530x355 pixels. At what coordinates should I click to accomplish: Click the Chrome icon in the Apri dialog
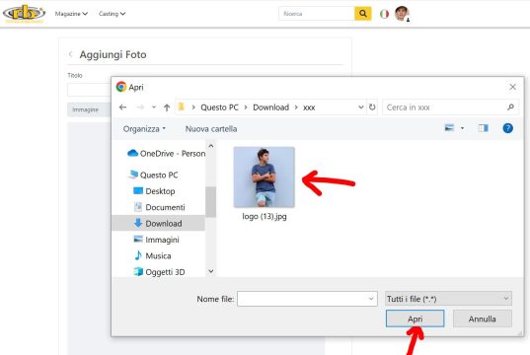pyautogui.click(x=121, y=87)
